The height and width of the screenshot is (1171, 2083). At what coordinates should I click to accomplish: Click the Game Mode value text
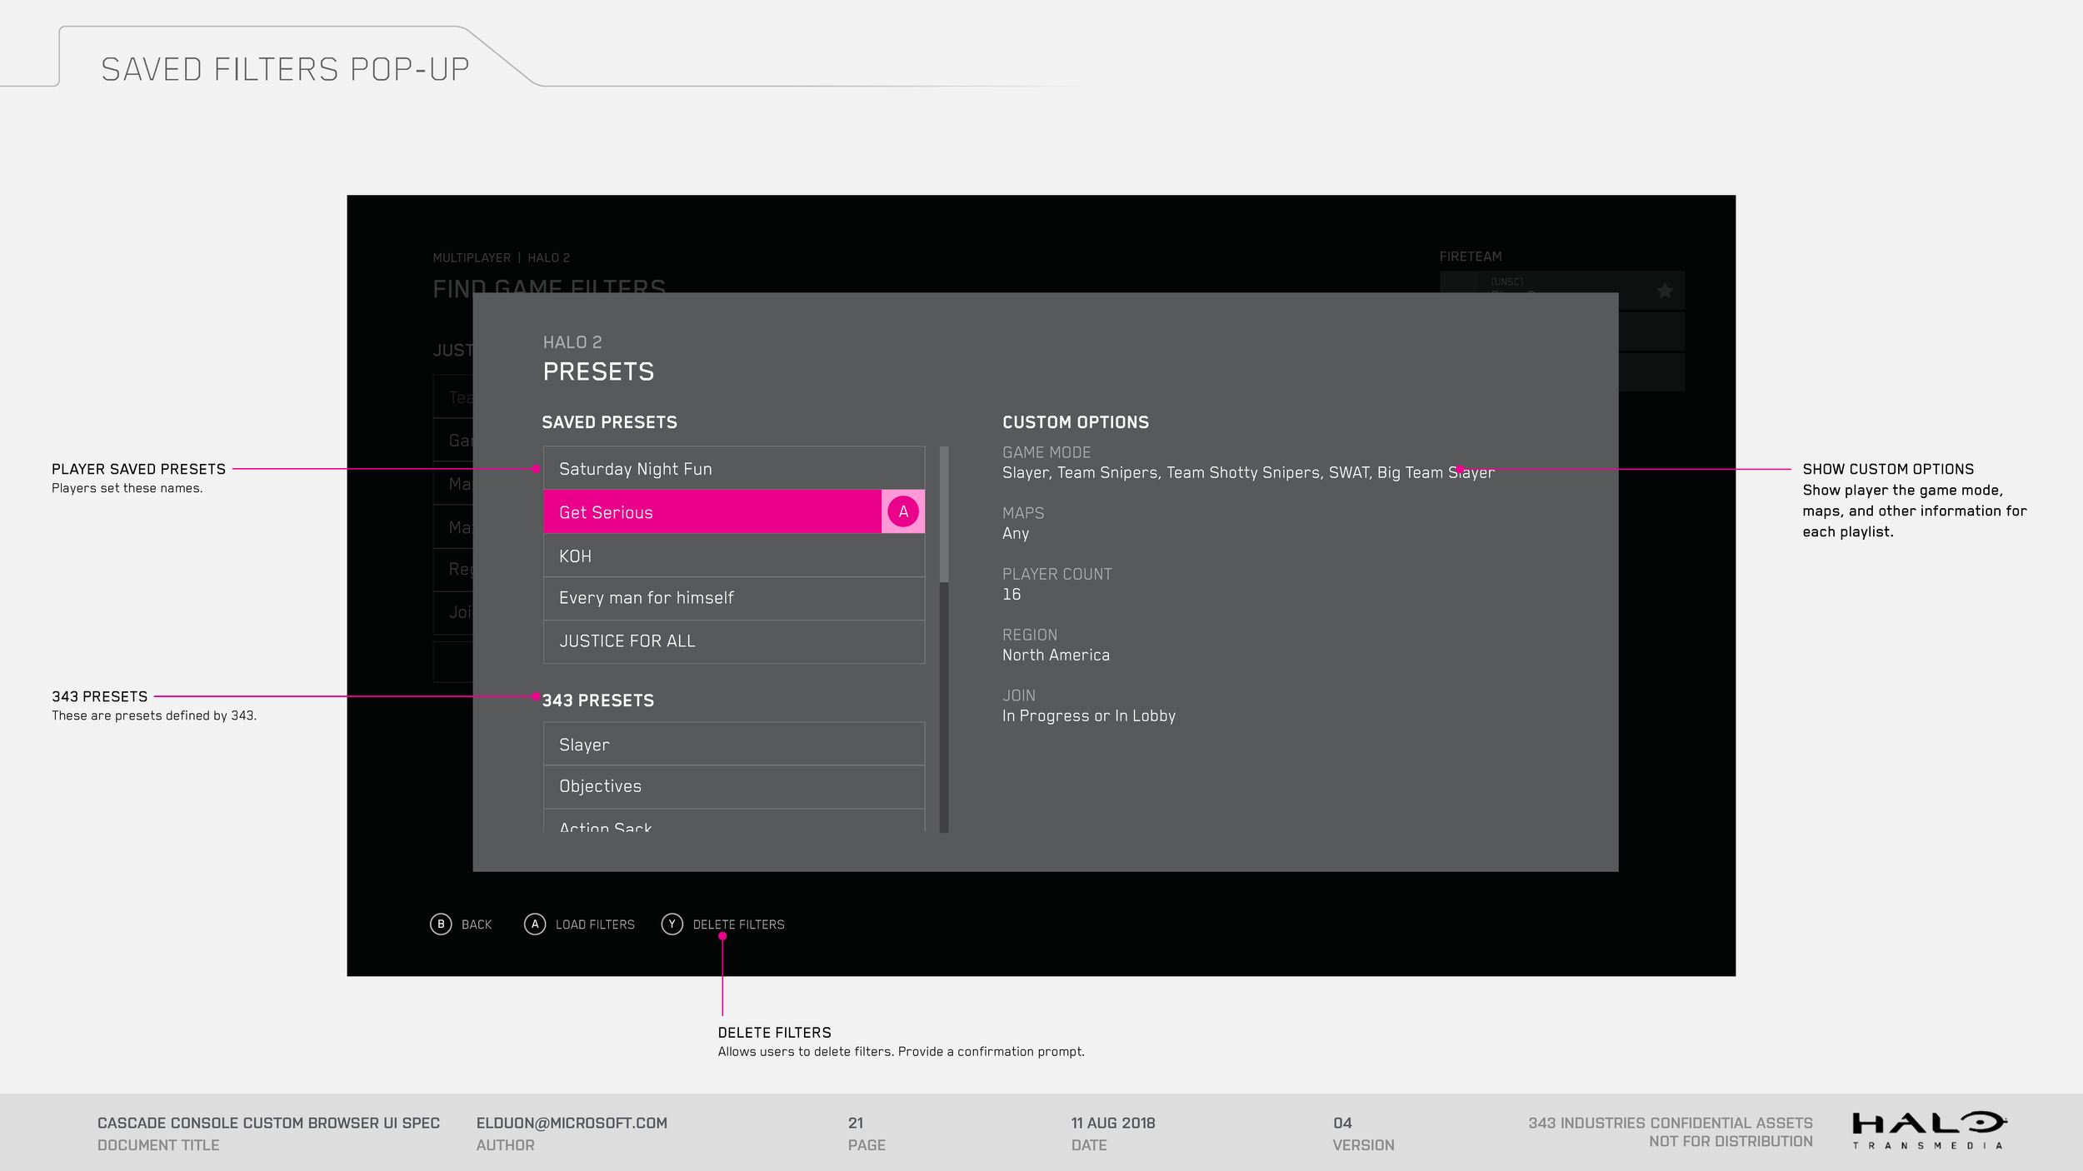(x=1247, y=473)
